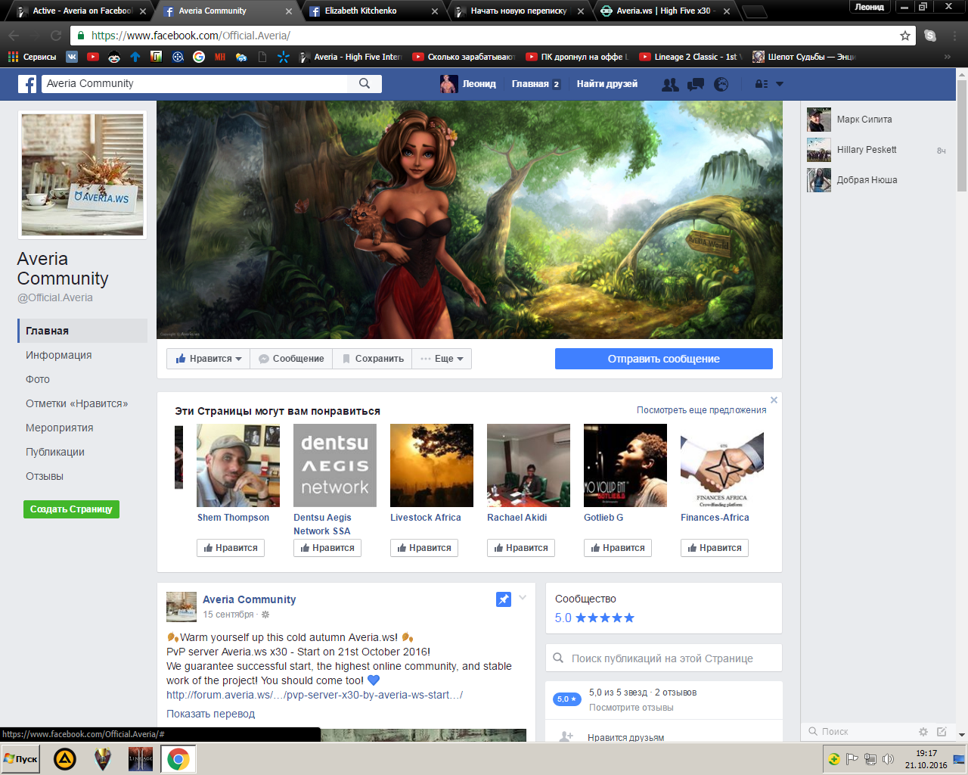Expand hidden bookmarks chevron
This screenshot has height=775, width=968.
click(x=947, y=57)
